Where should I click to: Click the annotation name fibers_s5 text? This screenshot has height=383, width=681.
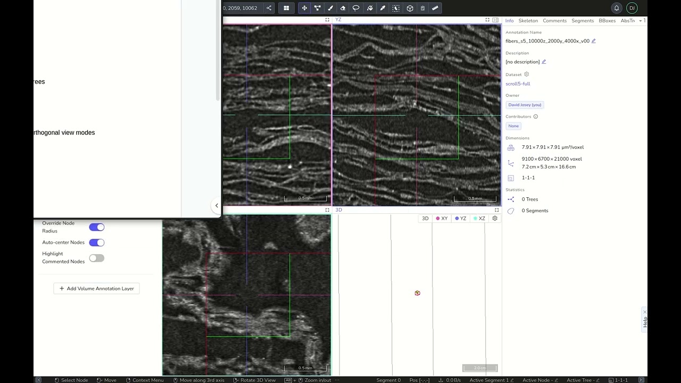click(x=547, y=41)
